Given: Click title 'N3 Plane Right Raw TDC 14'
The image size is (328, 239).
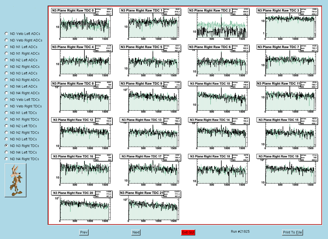Looking at the screenshot, I should (x=210, y=120).
